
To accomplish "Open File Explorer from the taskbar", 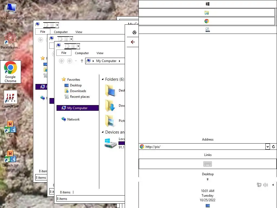I will (x=207, y=12).
